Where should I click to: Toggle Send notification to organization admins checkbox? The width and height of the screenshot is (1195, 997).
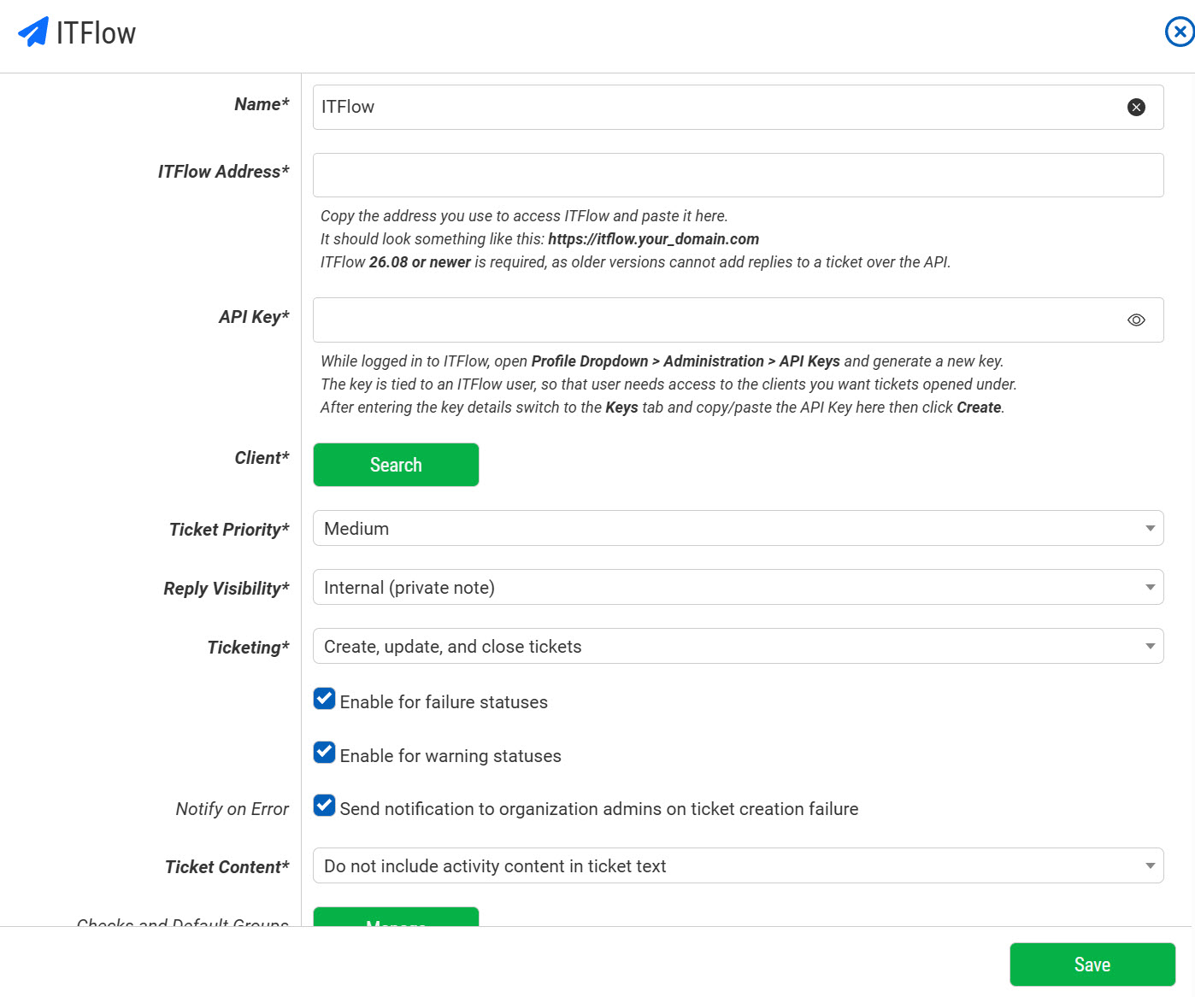pyautogui.click(x=325, y=806)
